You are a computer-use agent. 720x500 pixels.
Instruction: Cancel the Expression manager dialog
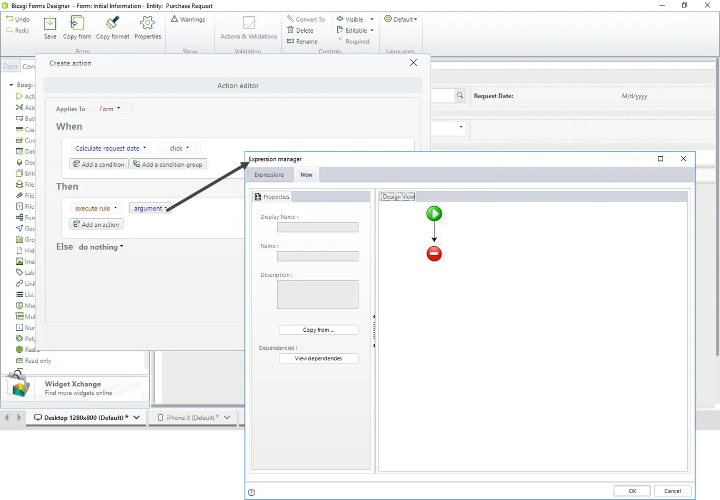(673, 491)
